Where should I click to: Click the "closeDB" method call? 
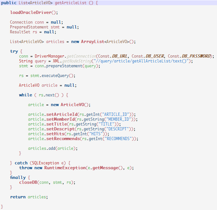(28, 182)
